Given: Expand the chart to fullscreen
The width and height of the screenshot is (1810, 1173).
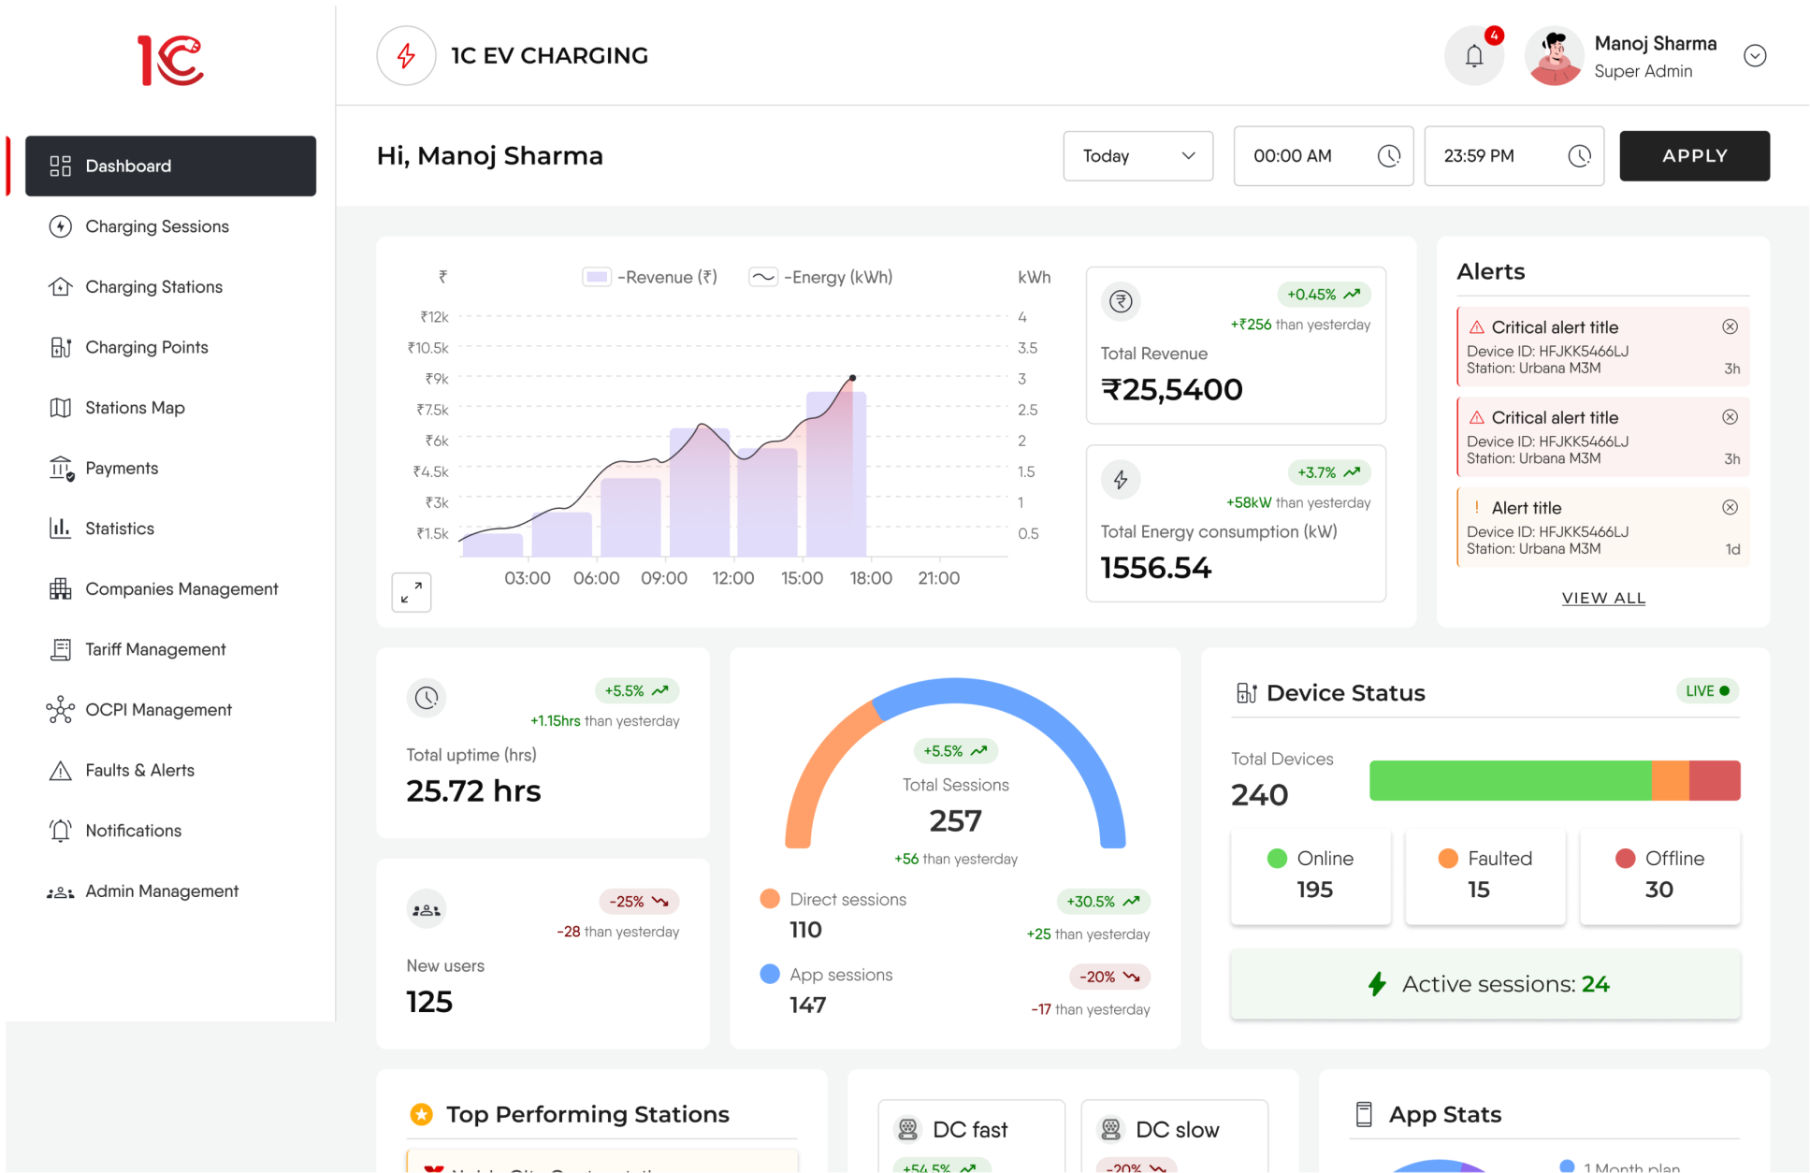Looking at the screenshot, I should (x=412, y=593).
